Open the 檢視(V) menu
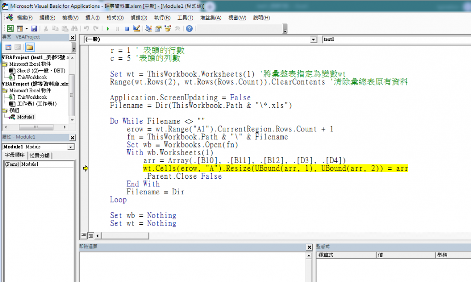471x282 pixels. (70, 18)
